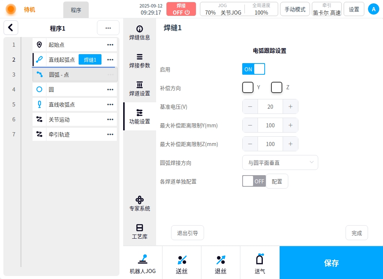The image size is (383, 279).
Task: Open the 焊缝信息 info panel
Action: point(140,33)
